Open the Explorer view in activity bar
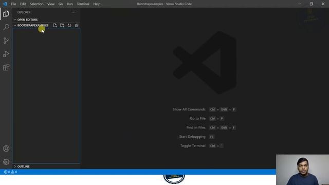Image resolution: width=329 pixels, height=185 pixels. click(x=6, y=14)
